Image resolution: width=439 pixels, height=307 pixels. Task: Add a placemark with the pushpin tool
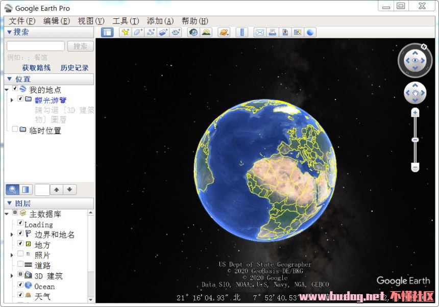[x=126, y=33]
